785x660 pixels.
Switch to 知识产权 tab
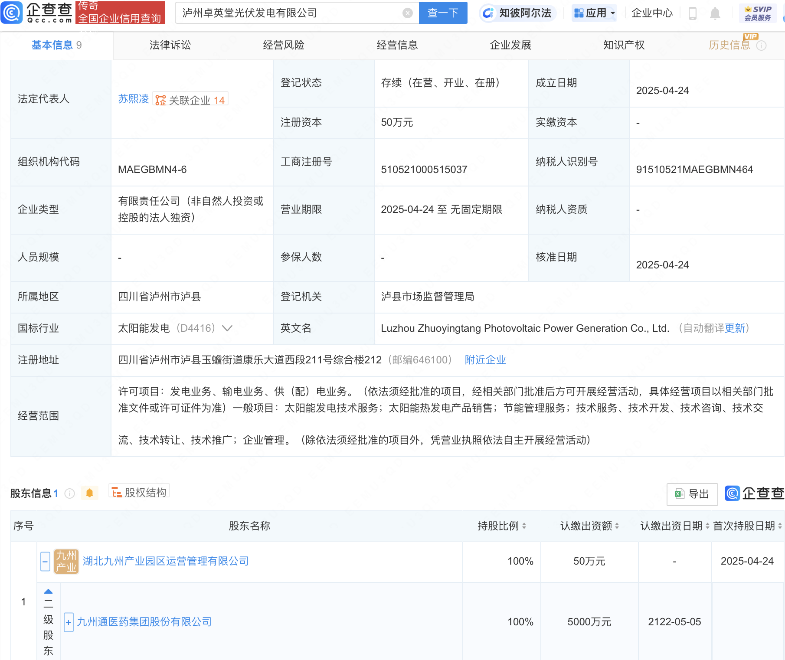624,45
